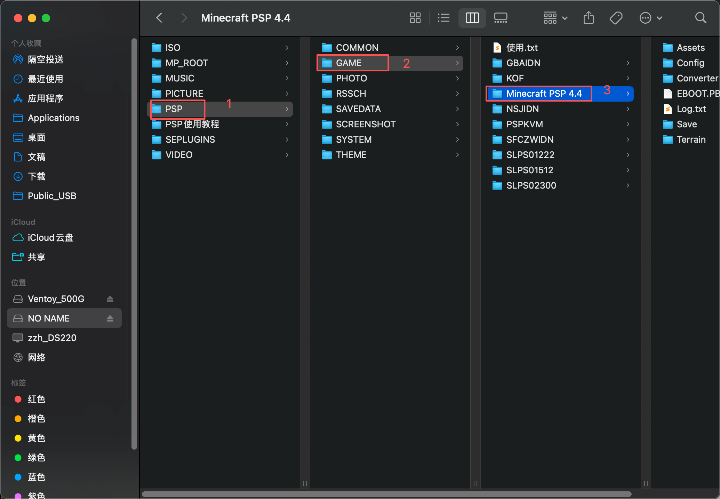Click the horizontal scrollbar at bottom

386,494
